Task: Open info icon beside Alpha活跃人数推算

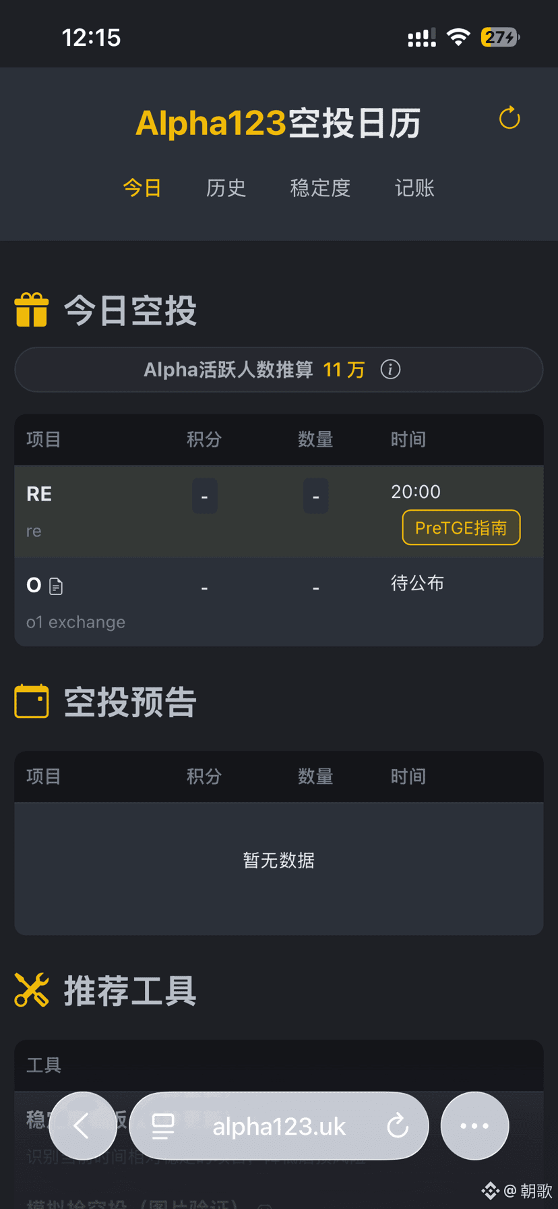Action: 390,370
